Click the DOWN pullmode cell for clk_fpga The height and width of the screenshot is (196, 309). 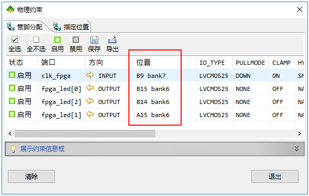(251, 75)
